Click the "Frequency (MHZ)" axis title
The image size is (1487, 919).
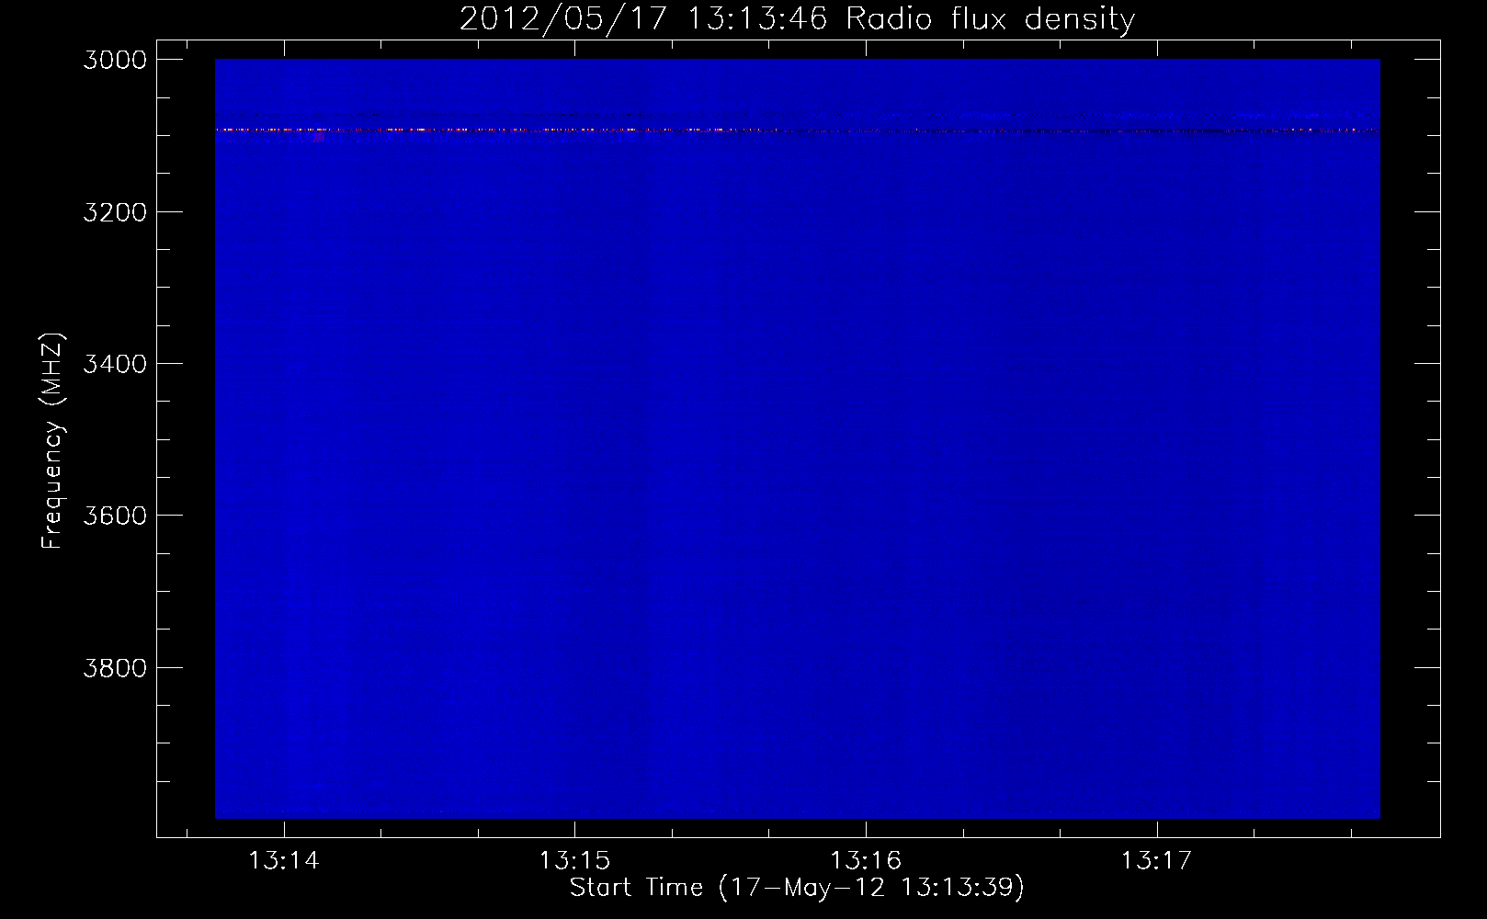[x=53, y=441]
